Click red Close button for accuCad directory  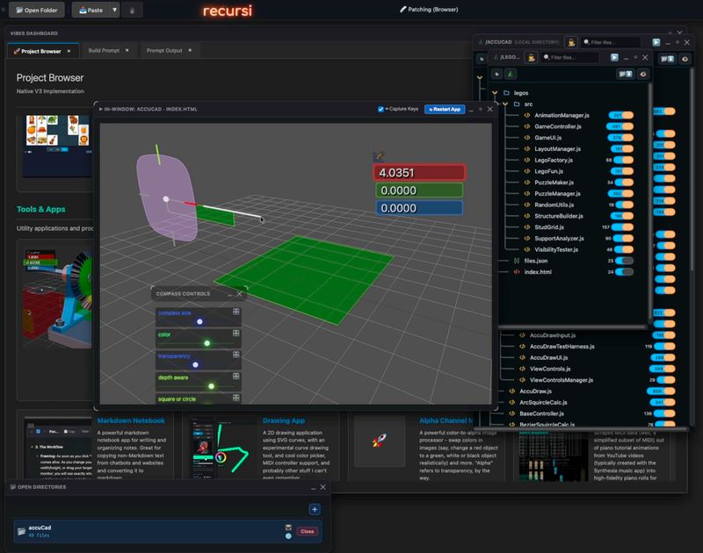pyautogui.click(x=307, y=532)
